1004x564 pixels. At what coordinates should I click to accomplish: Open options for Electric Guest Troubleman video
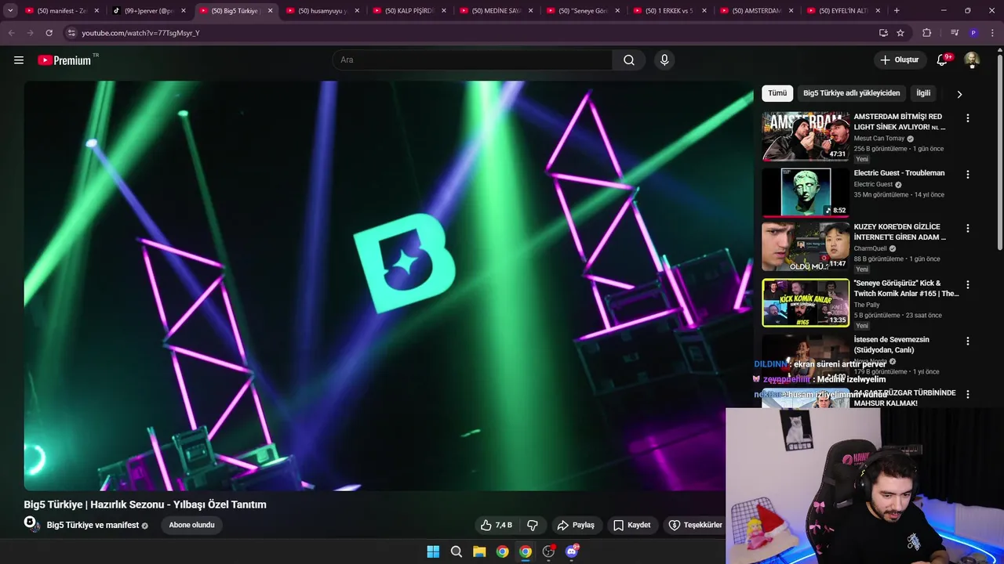967,175
